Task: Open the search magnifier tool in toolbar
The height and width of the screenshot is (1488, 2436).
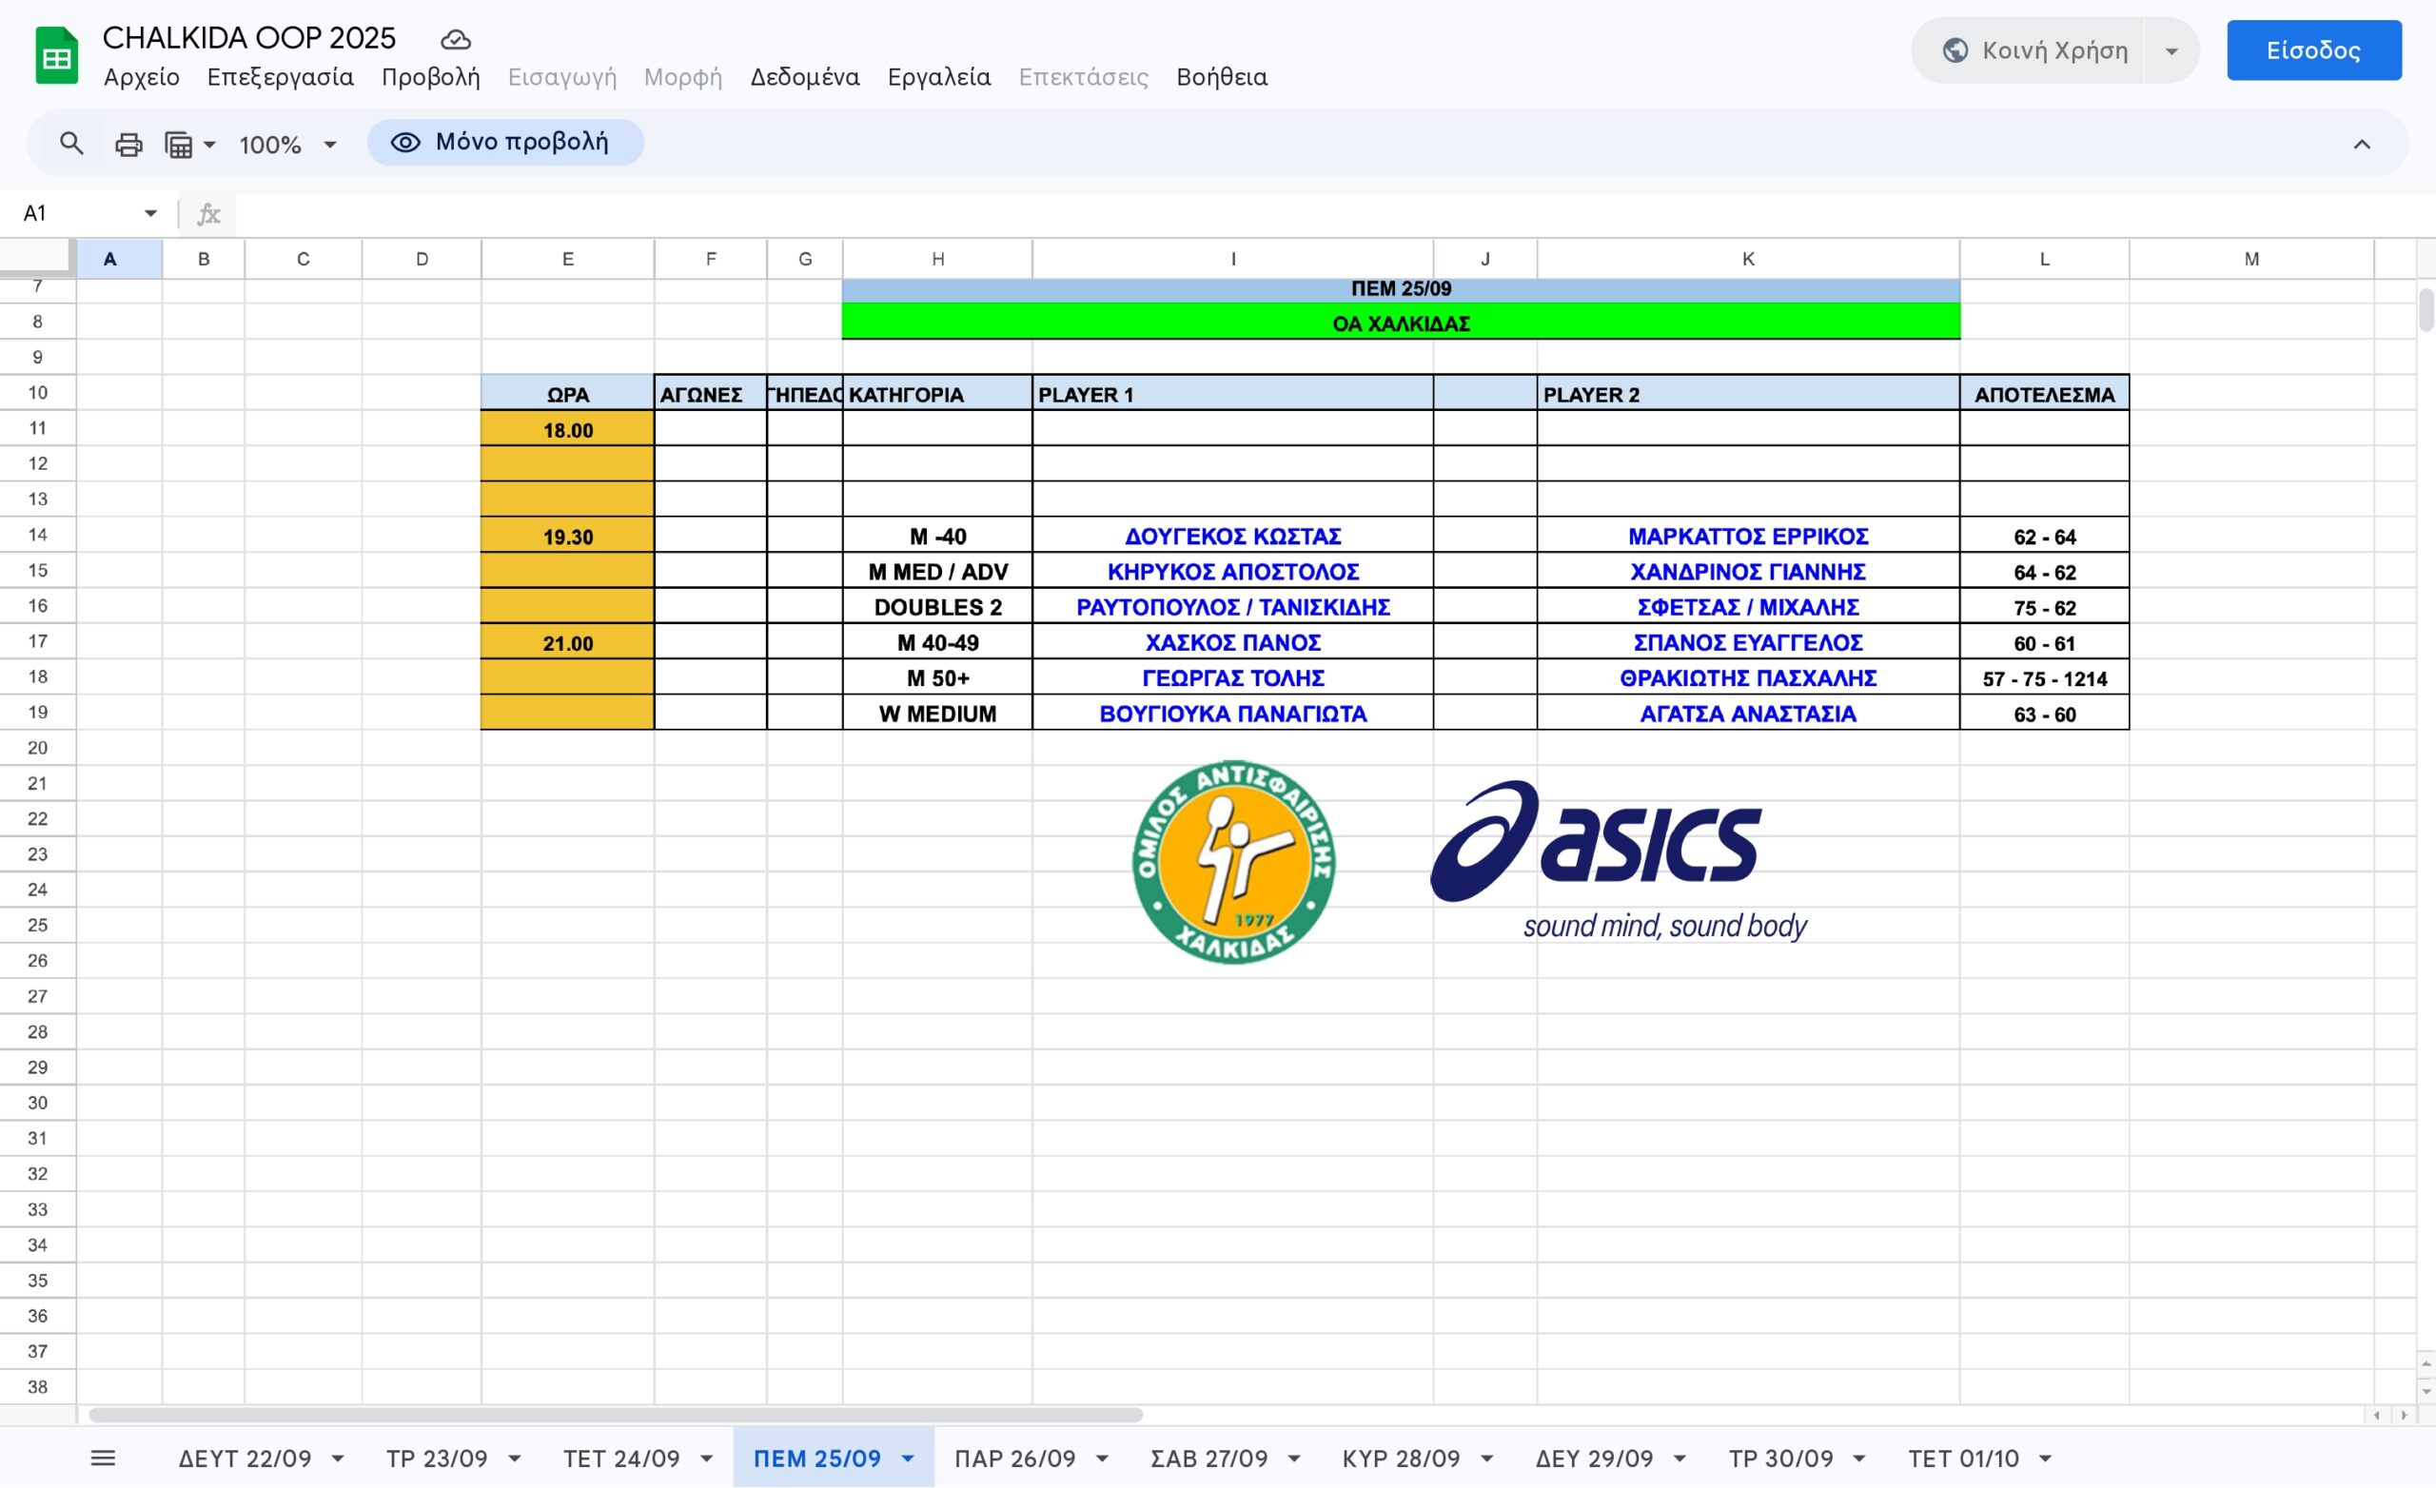Action: coord(71,144)
